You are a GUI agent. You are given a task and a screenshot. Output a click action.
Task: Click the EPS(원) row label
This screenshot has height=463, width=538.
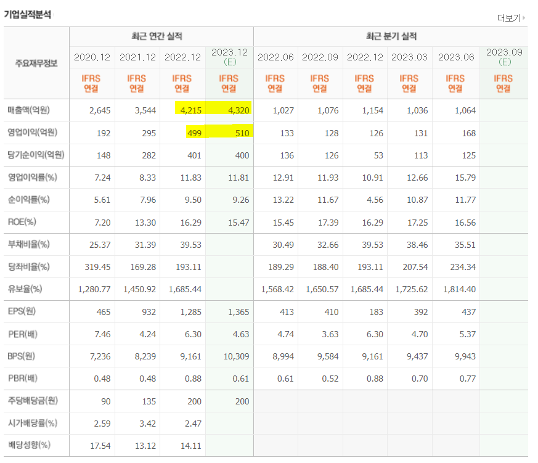pyautogui.click(x=22, y=311)
